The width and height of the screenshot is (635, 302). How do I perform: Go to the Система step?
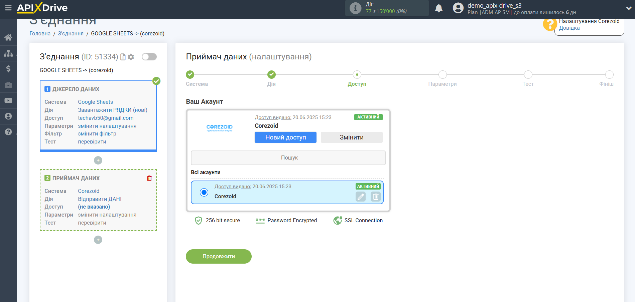coord(190,74)
